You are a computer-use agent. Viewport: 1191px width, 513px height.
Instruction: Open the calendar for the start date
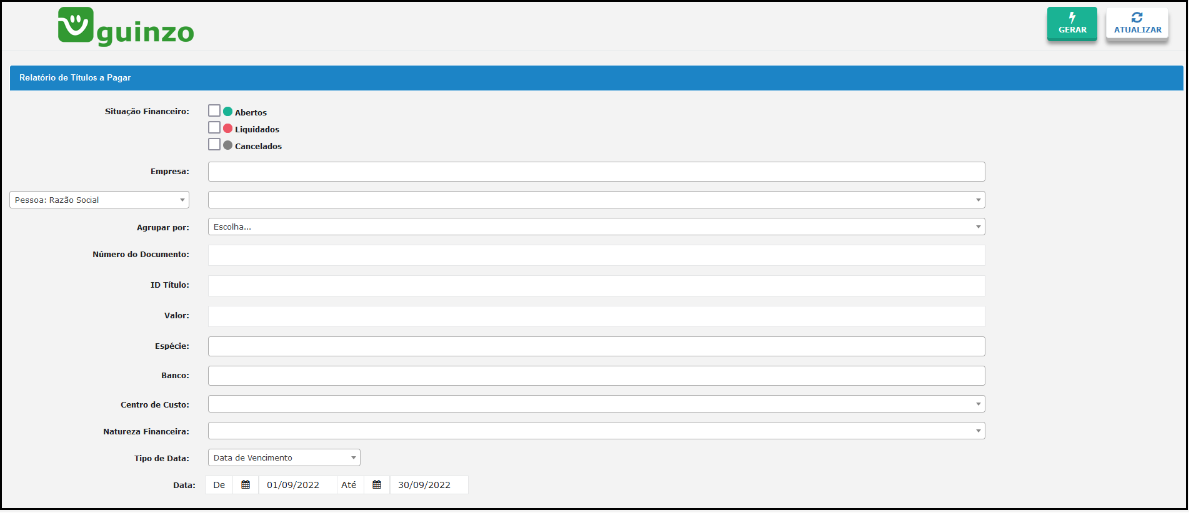pyautogui.click(x=246, y=485)
